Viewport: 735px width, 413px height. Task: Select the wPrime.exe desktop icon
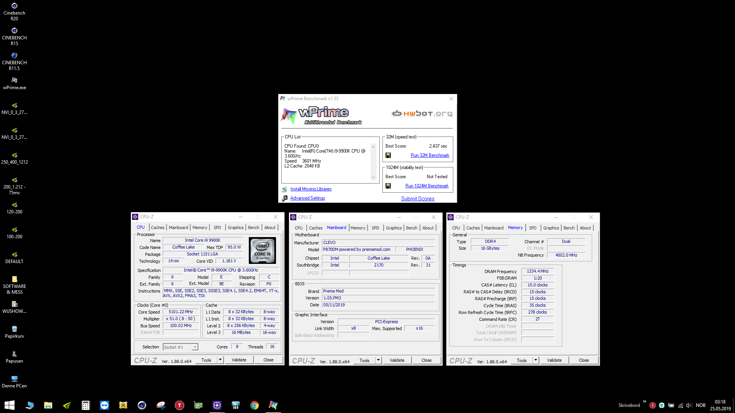point(14,83)
